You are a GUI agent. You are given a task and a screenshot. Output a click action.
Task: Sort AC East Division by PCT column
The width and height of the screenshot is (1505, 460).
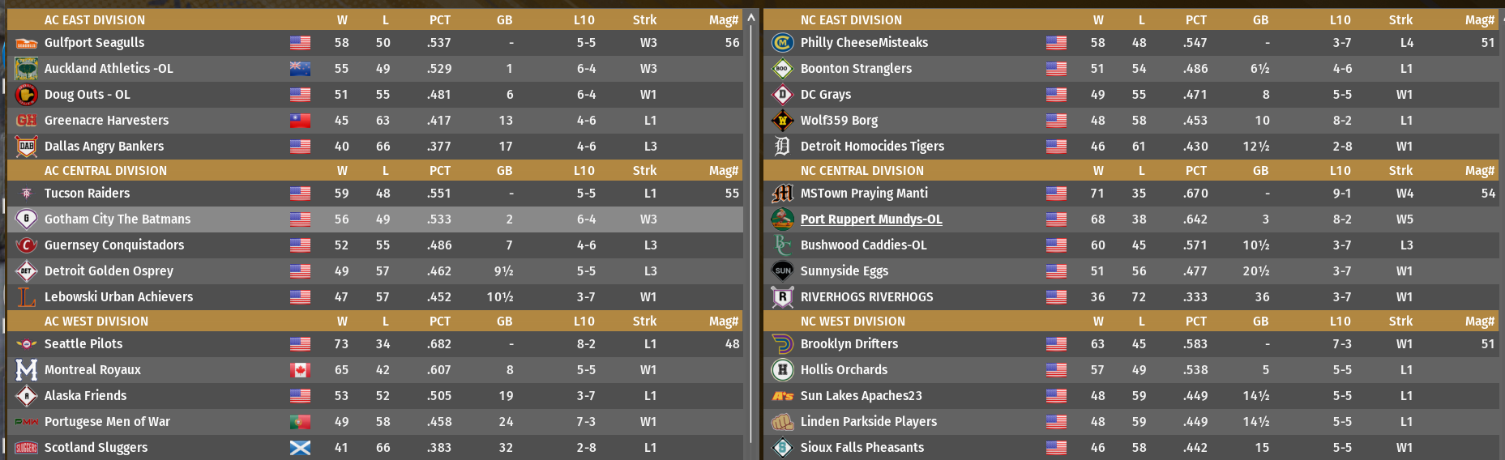click(x=439, y=20)
